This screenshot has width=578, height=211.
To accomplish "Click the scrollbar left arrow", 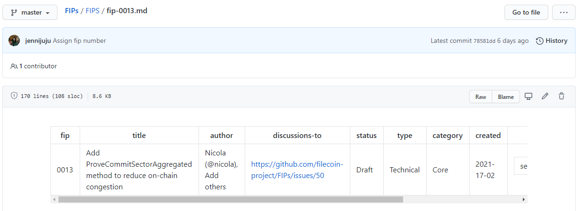I will click(54, 199).
